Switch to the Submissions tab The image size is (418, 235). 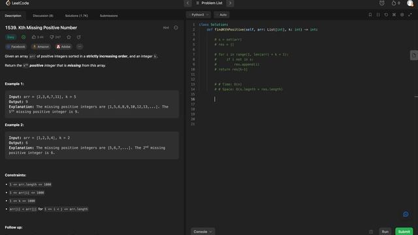pyautogui.click(x=109, y=16)
